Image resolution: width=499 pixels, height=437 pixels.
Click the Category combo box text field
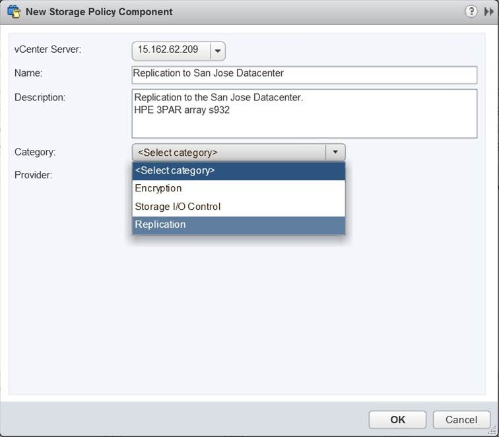coord(229,152)
